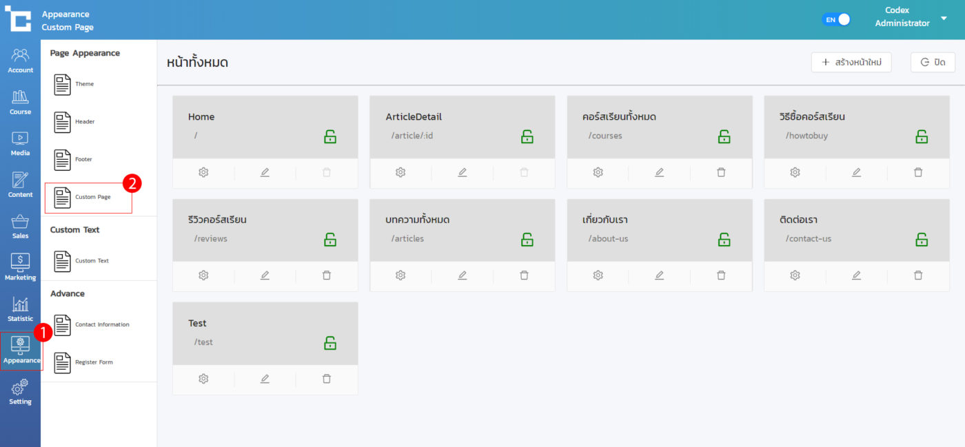Click the ปิด close button
The height and width of the screenshot is (447, 965).
click(933, 62)
